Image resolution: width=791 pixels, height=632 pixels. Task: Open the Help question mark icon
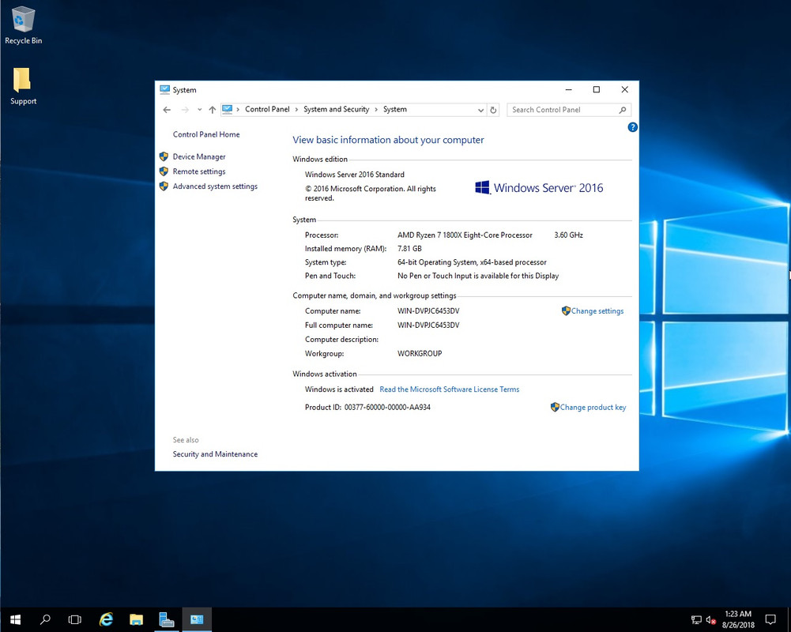tap(633, 127)
